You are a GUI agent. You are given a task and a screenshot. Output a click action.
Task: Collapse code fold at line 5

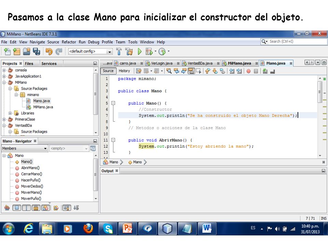coord(113,103)
